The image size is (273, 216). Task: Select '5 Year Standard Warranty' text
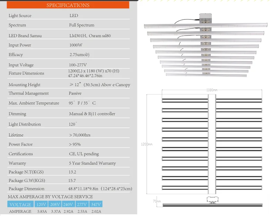point(92,163)
